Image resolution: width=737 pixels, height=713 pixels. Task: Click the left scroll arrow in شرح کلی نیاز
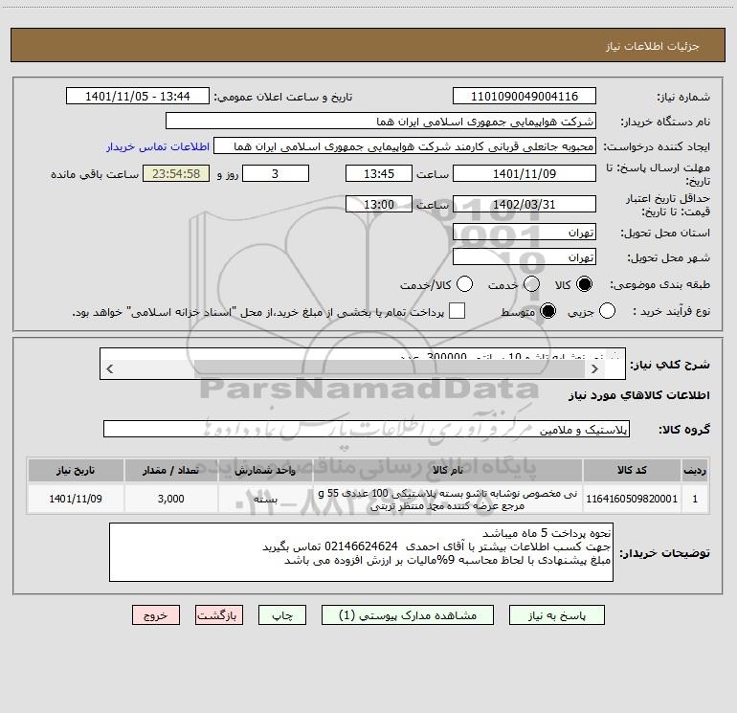coord(109,369)
